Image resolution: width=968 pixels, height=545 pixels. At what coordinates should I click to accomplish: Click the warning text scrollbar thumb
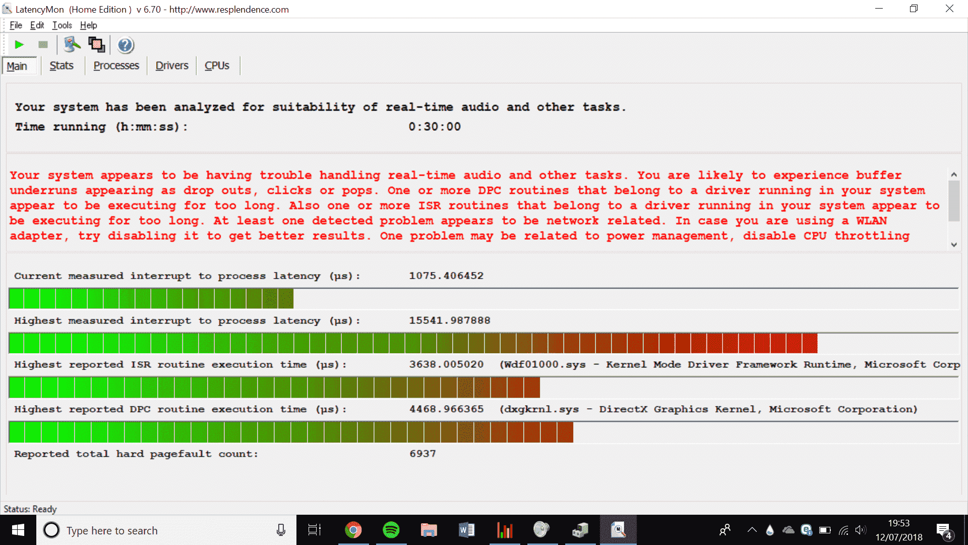coord(953,201)
